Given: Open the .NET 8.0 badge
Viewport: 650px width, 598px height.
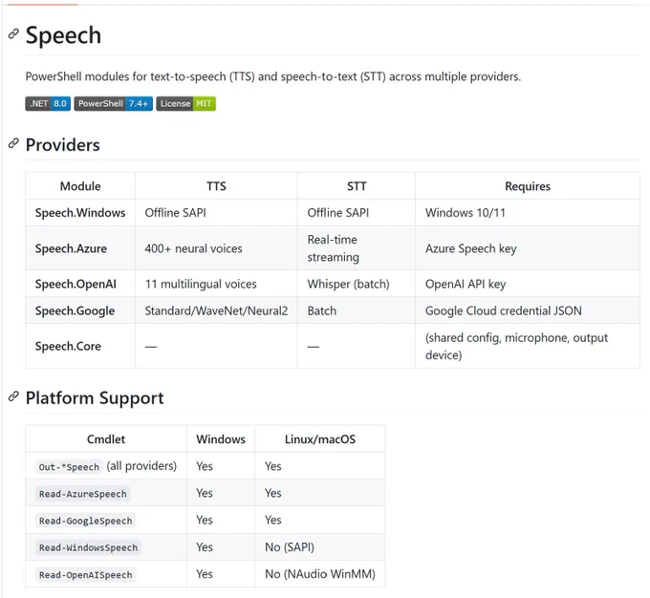Looking at the screenshot, I should click(x=48, y=103).
